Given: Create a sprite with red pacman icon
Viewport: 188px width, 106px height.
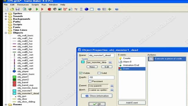Looking at the screenshot, I should tap(49, 9).
